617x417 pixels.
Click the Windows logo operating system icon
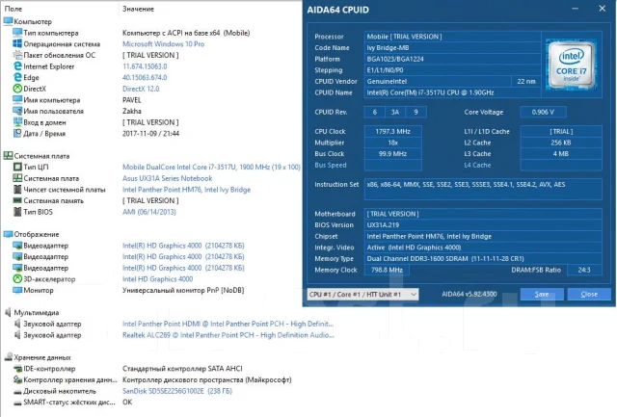coord(17,43)
